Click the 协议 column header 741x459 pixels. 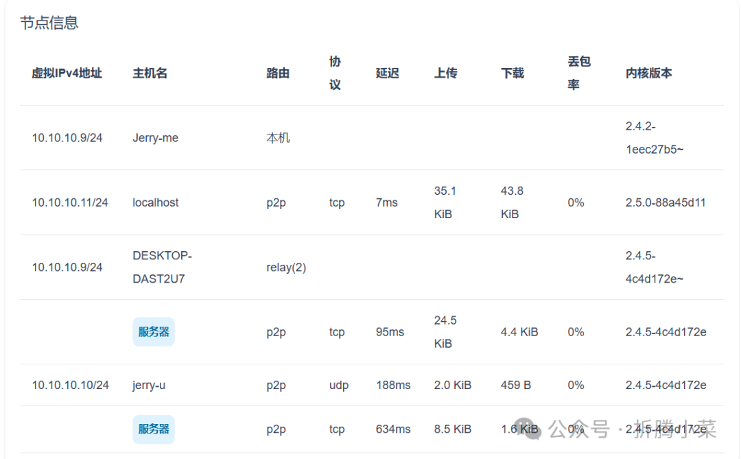(x=335, y=73)
